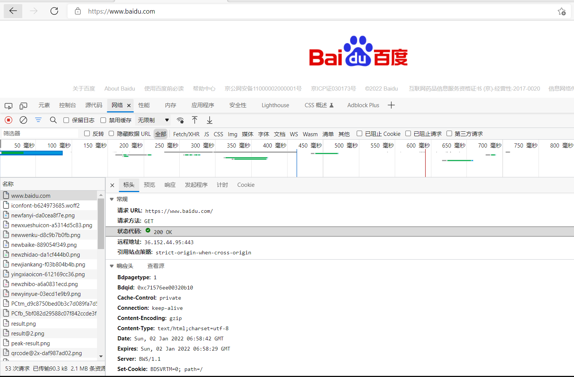Collapse the 响应头 section
The height and width of the screenshot is (377, 574).
112,266
